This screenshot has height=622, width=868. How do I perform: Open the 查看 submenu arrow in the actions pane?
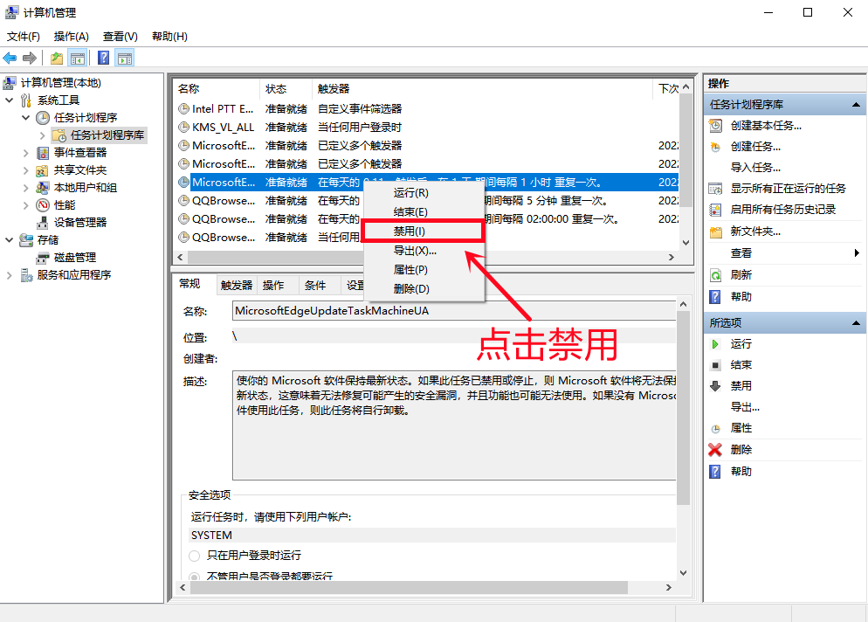tap(857, 253)
